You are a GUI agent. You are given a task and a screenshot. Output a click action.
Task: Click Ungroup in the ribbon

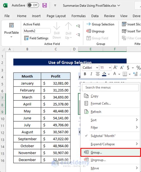(95, 31)
